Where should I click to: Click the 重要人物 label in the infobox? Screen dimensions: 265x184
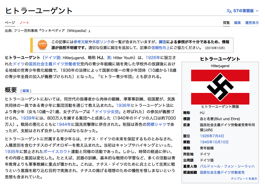tap(190, 166)
